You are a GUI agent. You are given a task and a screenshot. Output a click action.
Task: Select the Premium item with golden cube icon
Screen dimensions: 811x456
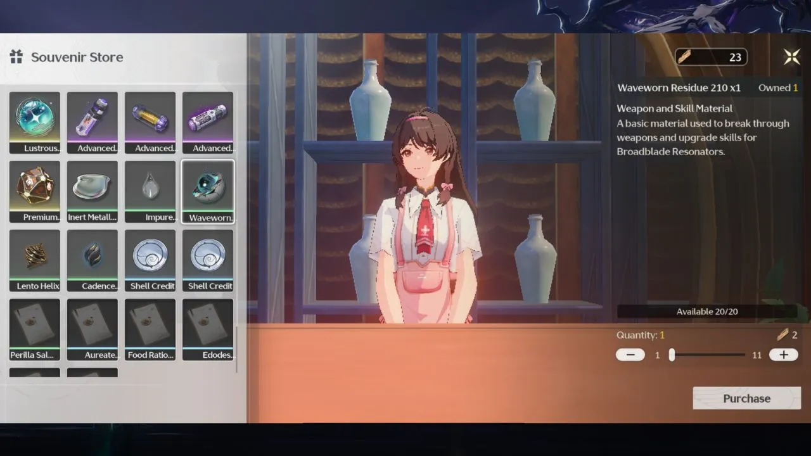tap(35, 191)
